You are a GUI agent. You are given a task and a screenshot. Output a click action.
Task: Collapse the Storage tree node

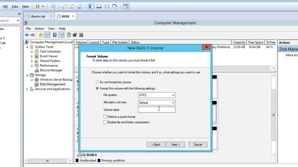[27, 75]
